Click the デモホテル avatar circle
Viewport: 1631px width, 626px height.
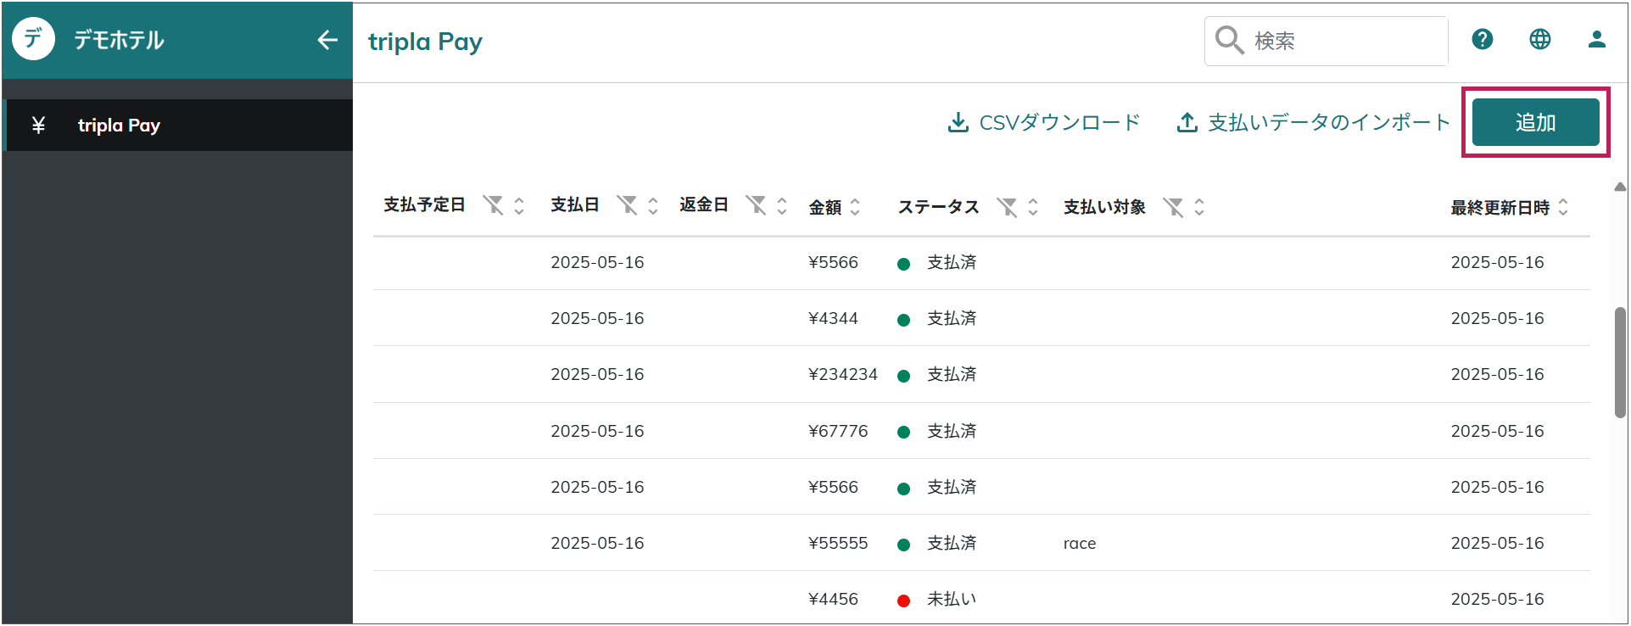point(34,39)
